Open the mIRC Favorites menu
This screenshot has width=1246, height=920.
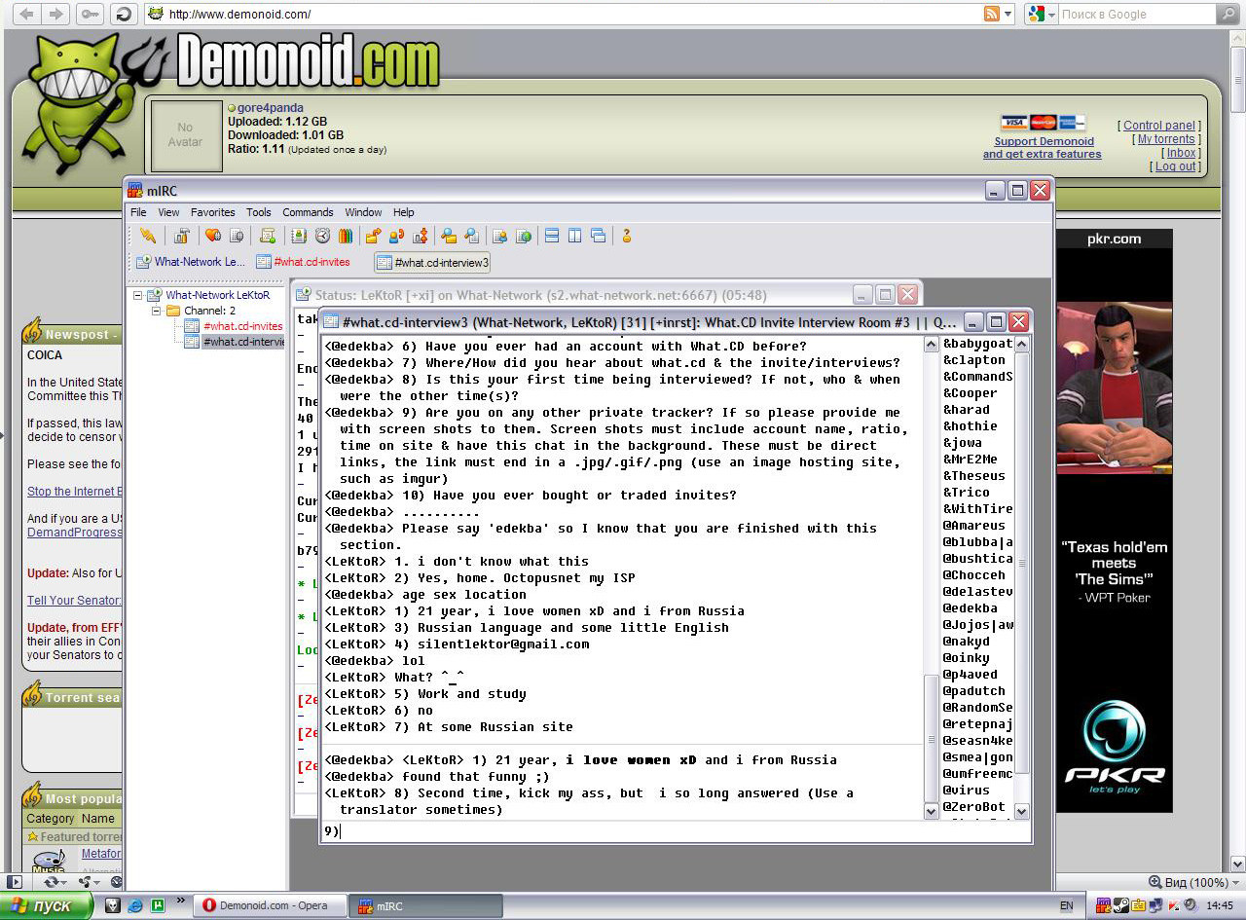click(212, 212)
